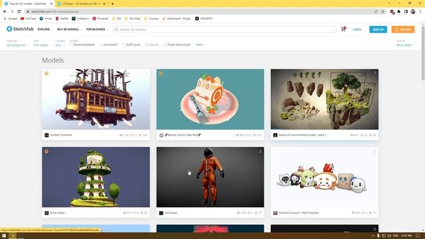Click the share page icon in address bar
Screen dimensions: 425x239
click(x=376, y=12)
